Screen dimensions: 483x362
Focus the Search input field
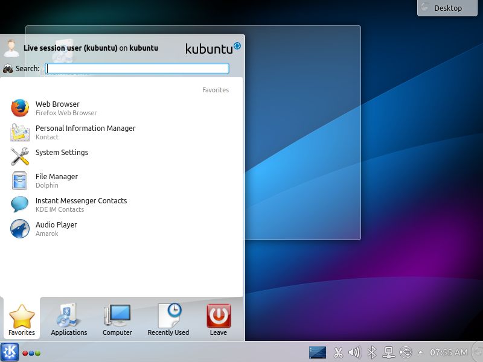click(x=137, y=68)
